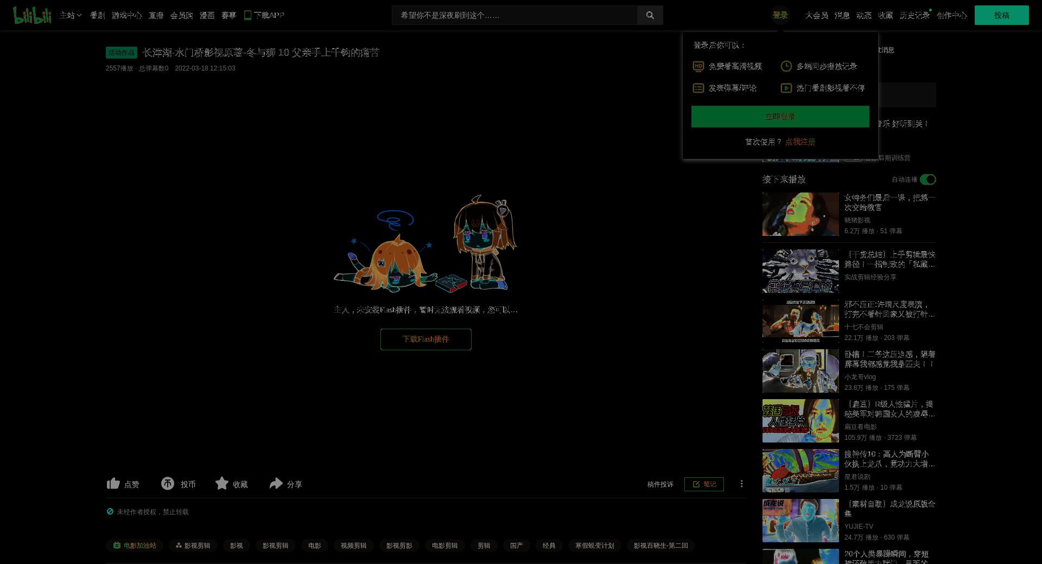This screenshot has height=564, width=1042.
Task: Focus the search input field
Action: point(514,15)
